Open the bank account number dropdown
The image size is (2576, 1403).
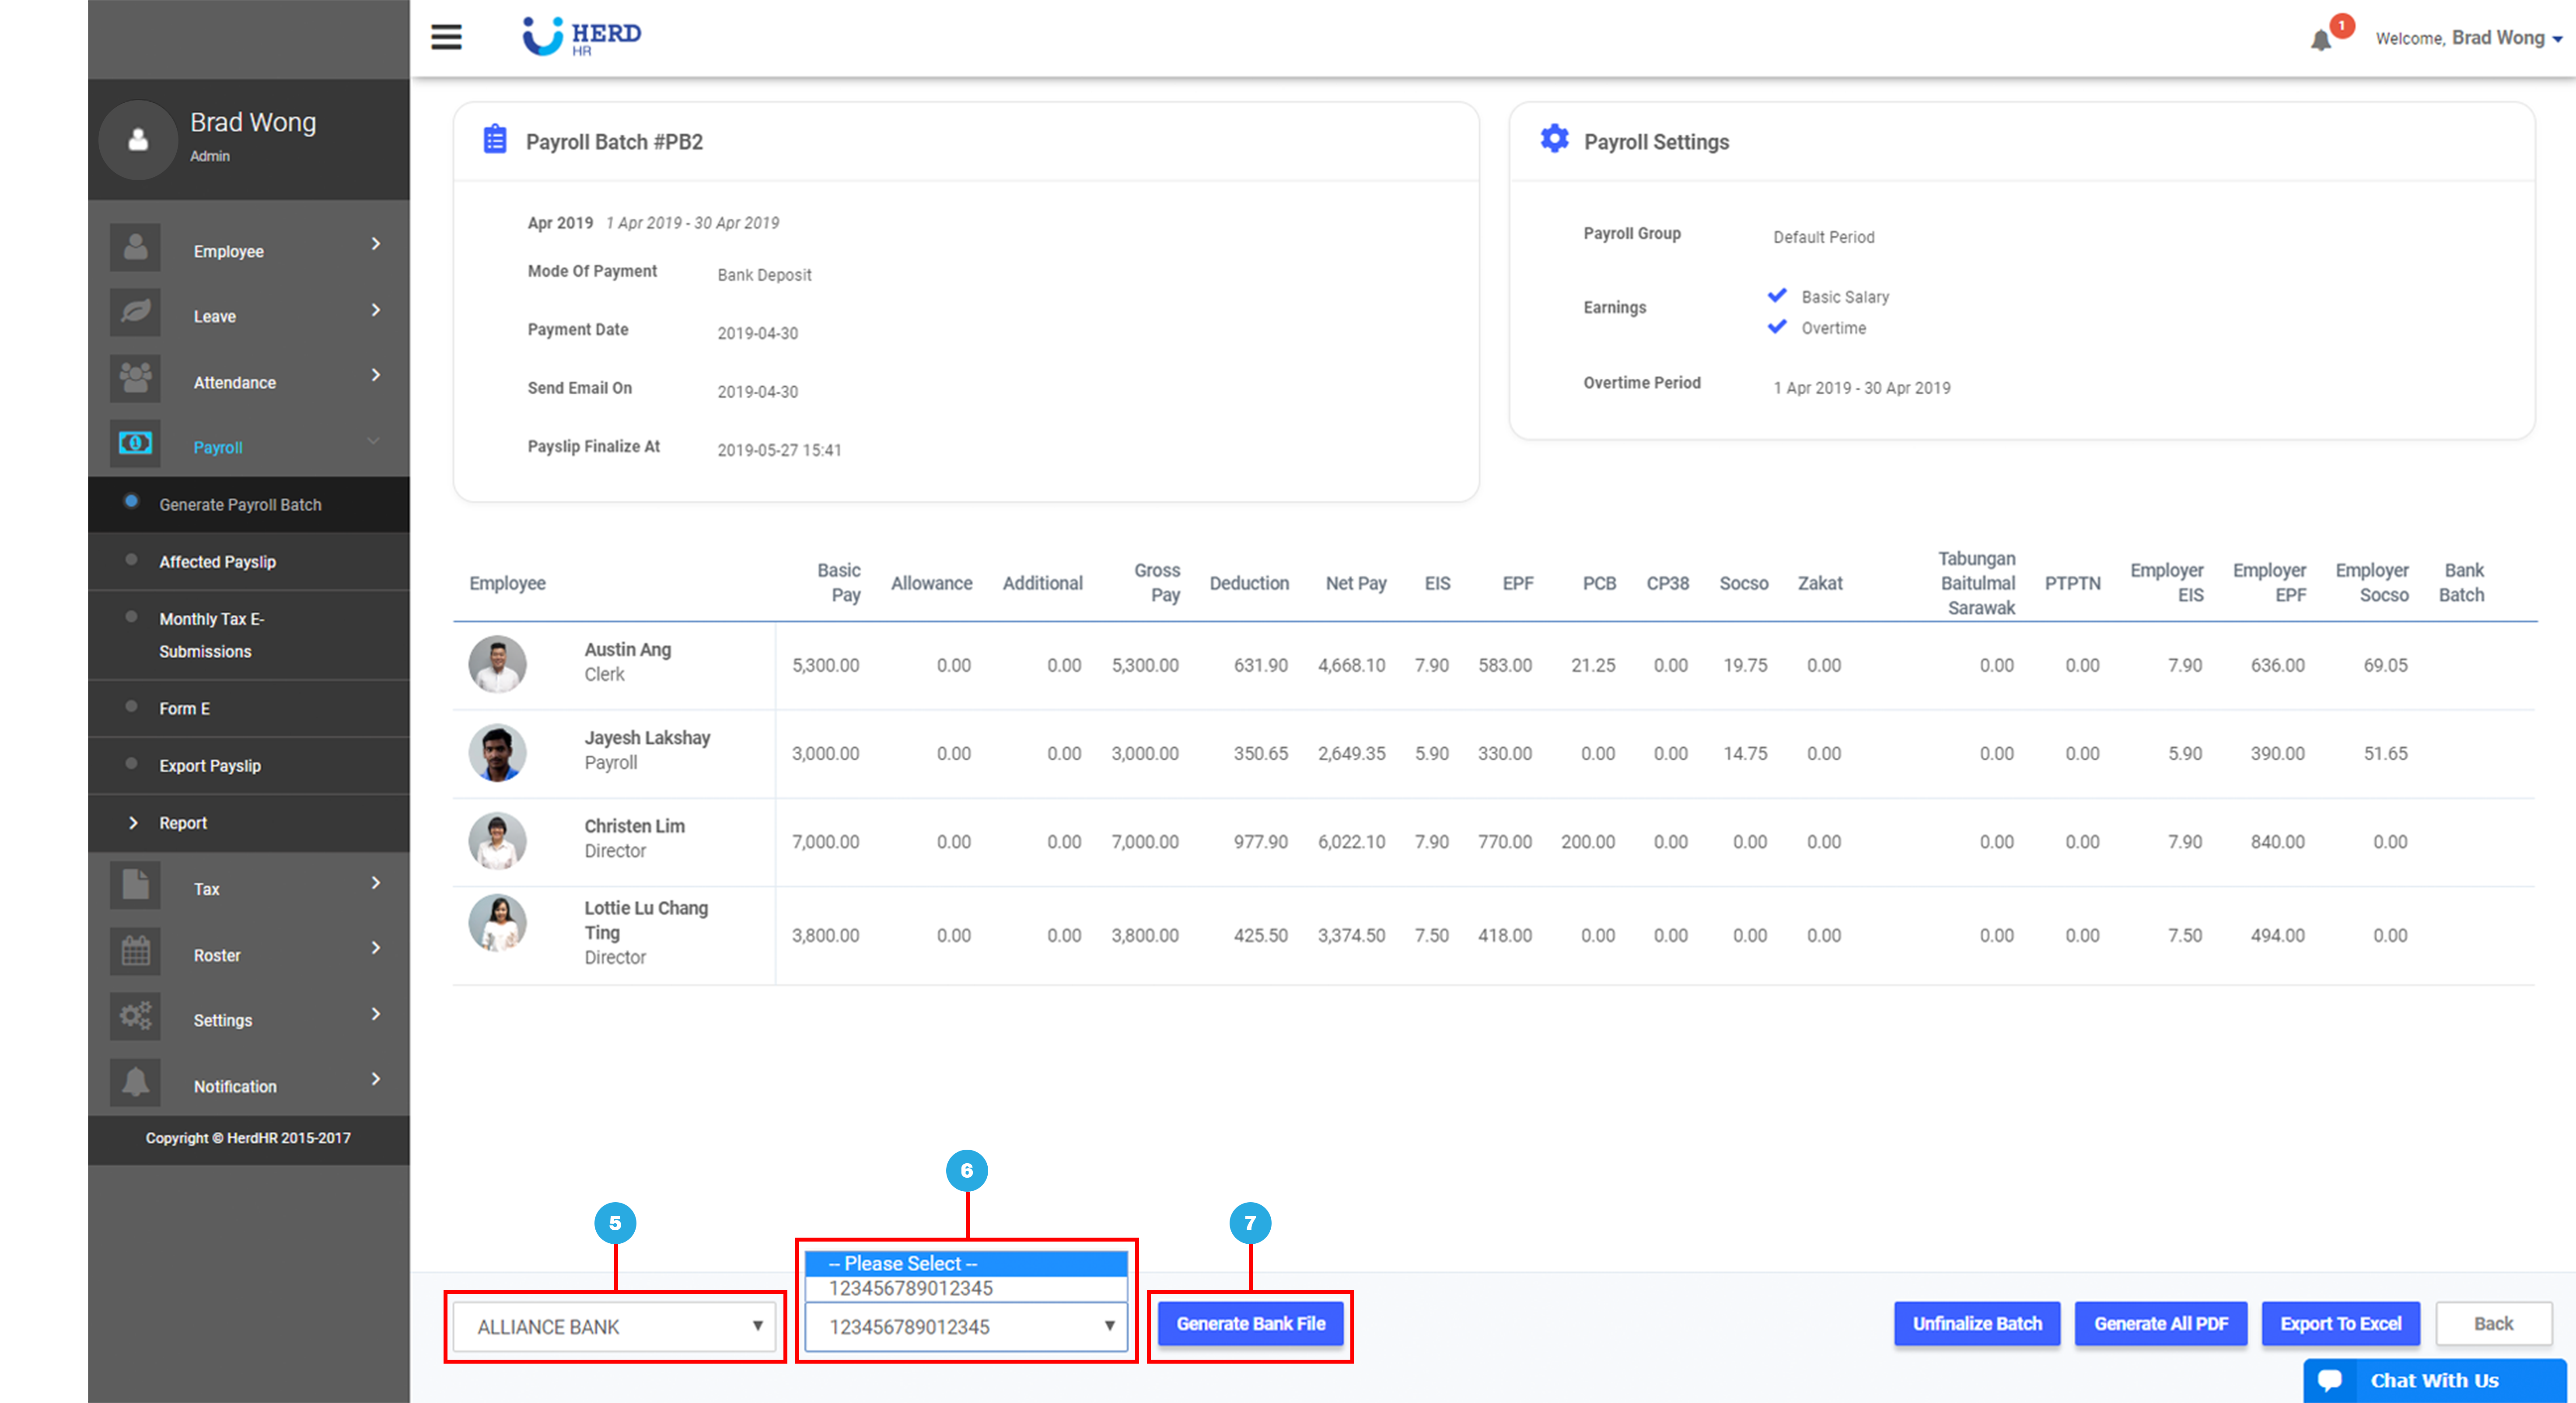[x=966, y=1326]
